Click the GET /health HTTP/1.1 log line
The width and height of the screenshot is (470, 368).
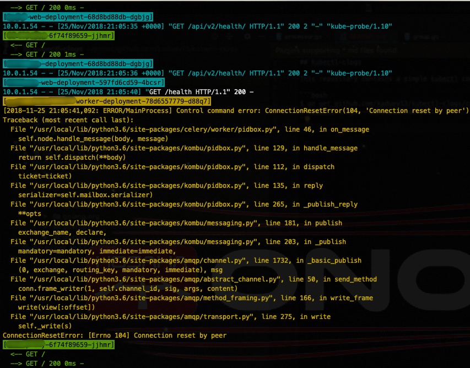[128, 91]
